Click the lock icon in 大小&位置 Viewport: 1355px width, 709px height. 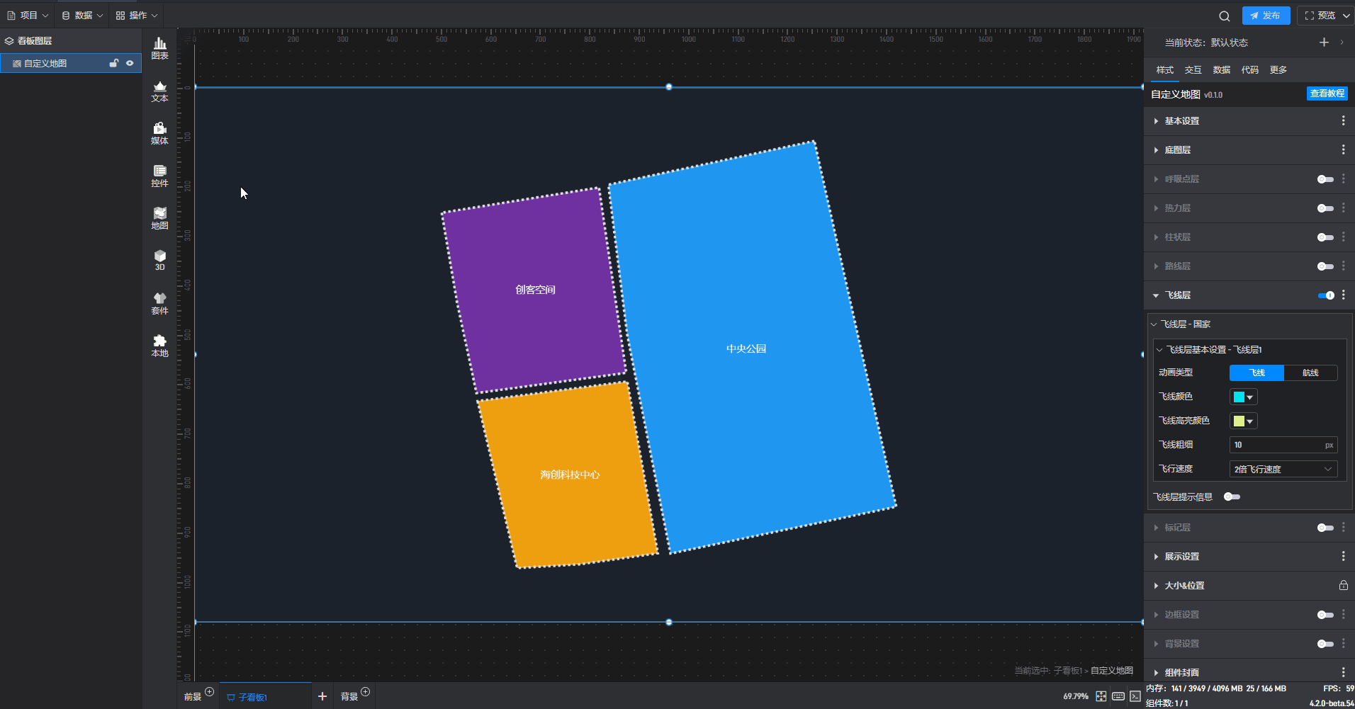coord(1343,586)
